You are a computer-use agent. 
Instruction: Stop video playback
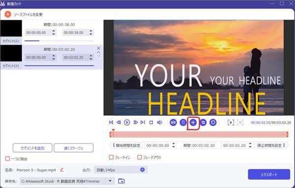(151, 123)
